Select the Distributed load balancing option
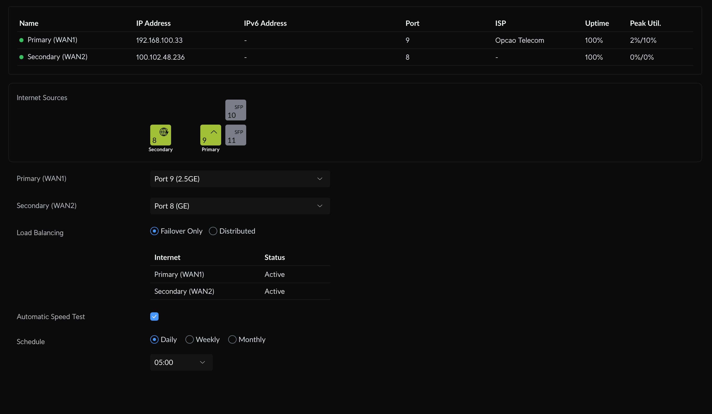This screenshot has height=414, width=712. coord(213,231)
